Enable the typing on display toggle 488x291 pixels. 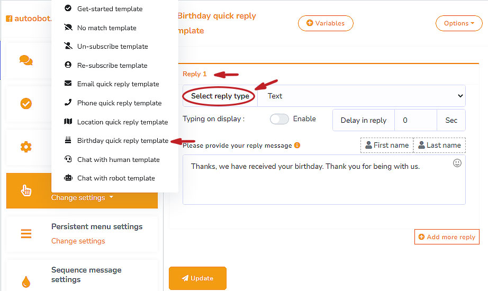click(x=279, y=119)
